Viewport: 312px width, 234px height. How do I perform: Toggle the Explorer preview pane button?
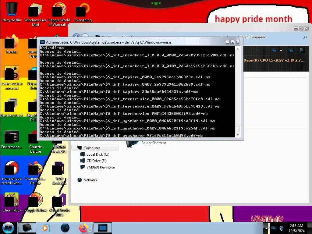[291, 51]
